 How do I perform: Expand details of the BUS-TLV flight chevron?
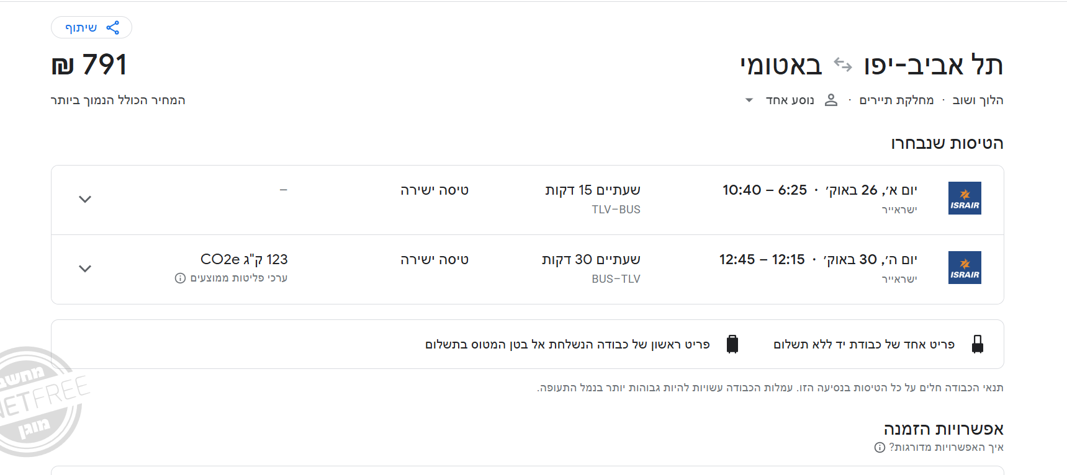(85, 269)
